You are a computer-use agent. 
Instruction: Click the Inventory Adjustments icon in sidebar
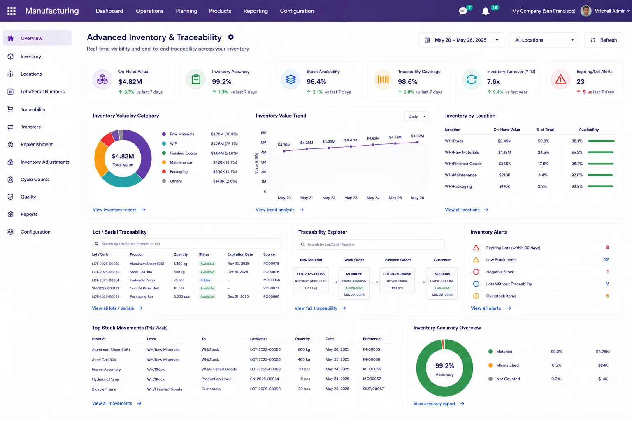click(11, 162)
